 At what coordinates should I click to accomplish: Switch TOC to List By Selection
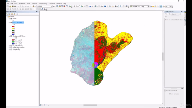[x=14, y=14]
